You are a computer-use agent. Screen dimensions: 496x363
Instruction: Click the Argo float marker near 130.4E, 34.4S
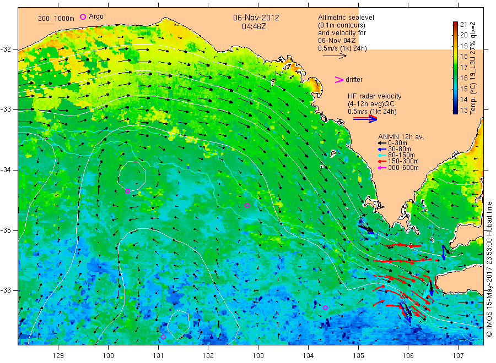coord(127,191)
